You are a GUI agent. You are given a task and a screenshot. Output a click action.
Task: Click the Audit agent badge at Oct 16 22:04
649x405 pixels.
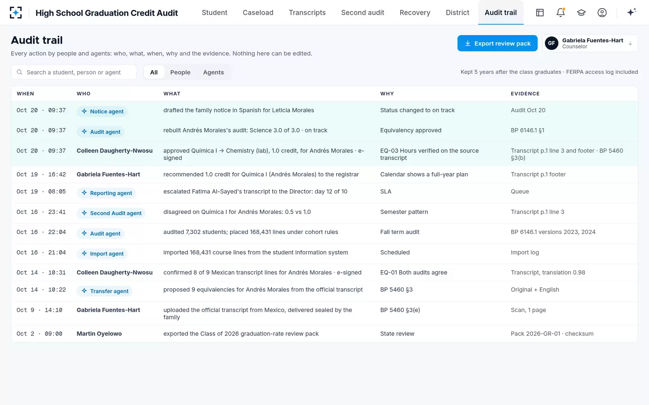coord(101,234)
